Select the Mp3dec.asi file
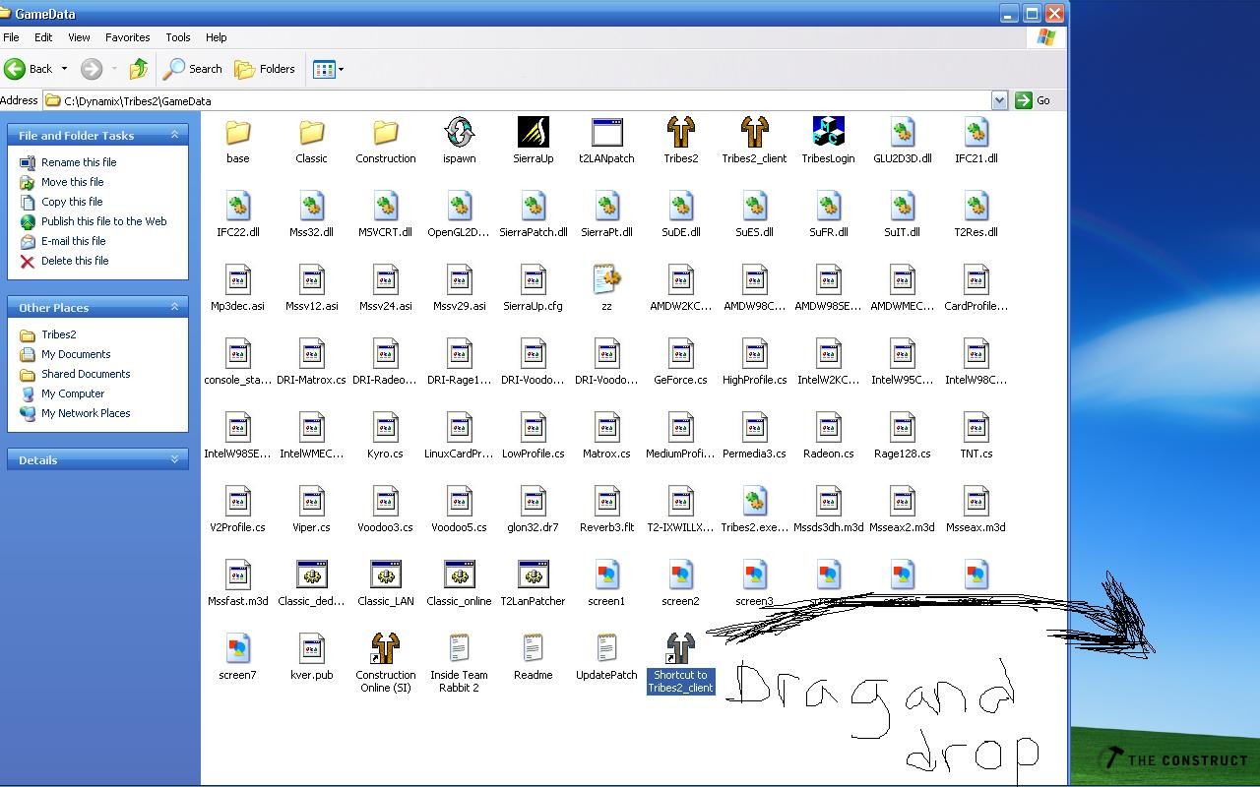The image size is (1260, 787). (237, 280)
